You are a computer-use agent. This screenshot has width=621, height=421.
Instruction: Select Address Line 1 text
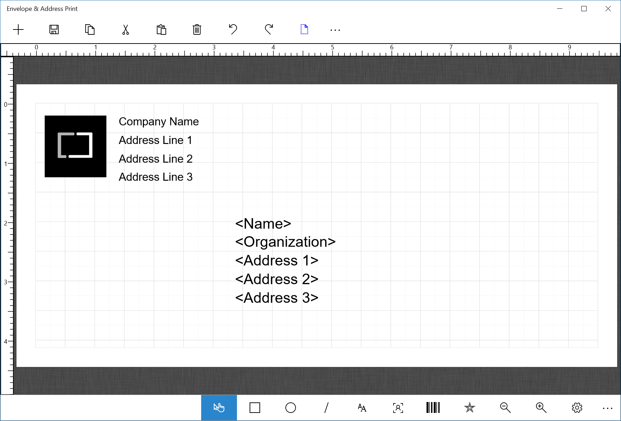pyautogui.click(x=156, y=140)
